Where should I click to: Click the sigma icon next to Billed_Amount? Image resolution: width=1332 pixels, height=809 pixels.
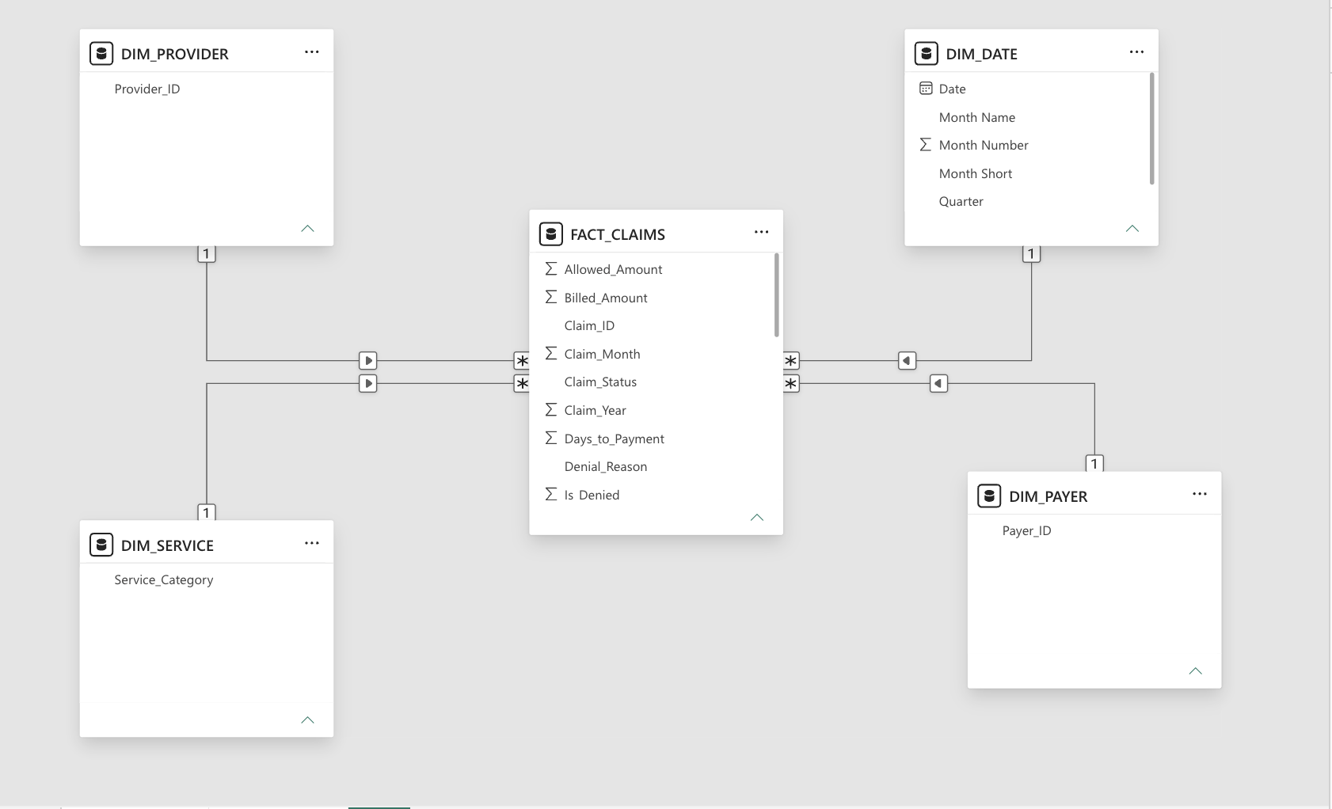(551, 298)
